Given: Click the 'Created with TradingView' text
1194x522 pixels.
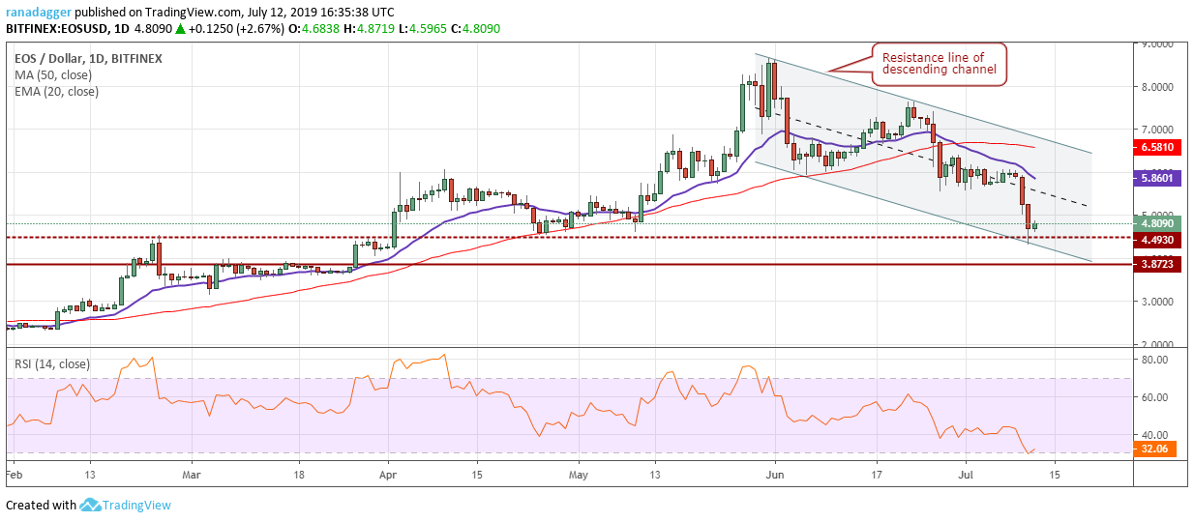Looking at the screenshot, I should tap(89, 505).
